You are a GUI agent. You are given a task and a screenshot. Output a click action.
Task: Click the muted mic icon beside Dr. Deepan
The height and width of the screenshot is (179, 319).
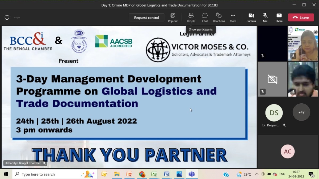click(284, 125)
